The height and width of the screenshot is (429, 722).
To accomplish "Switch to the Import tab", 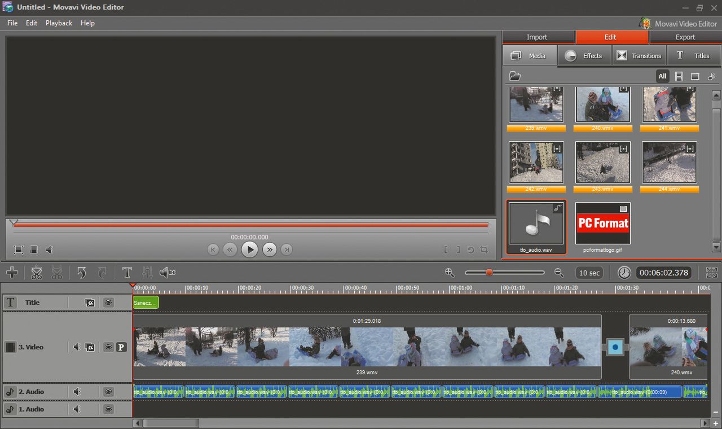I will coord(539,37).
